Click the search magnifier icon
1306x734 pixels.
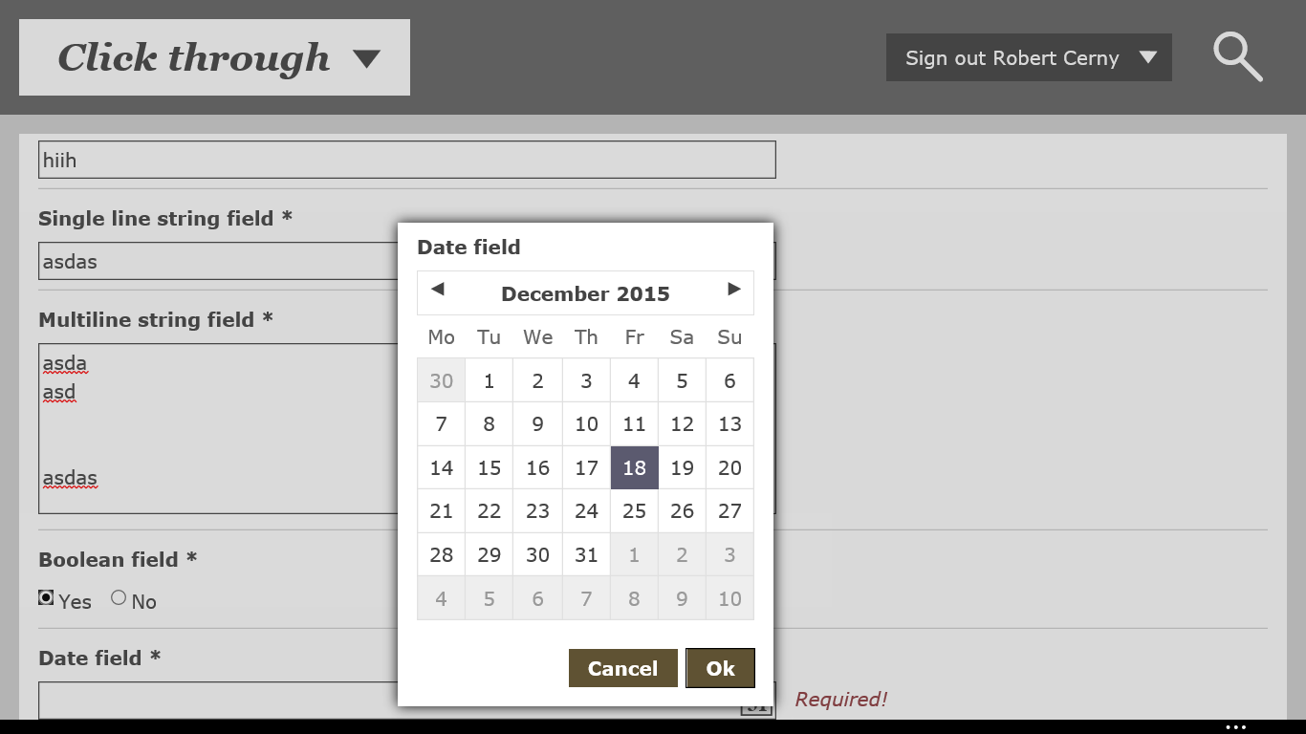coord(1237,57)
